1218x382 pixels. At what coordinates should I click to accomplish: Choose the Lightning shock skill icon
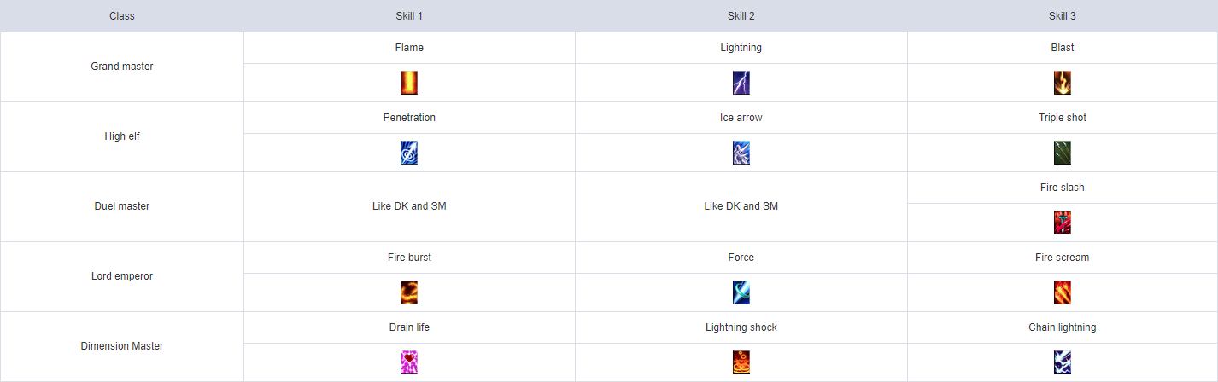click(x=741, y=362)
